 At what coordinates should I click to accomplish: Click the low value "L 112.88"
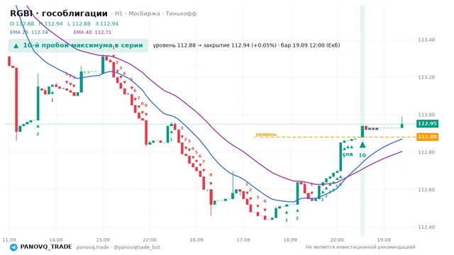coord(79,23)
